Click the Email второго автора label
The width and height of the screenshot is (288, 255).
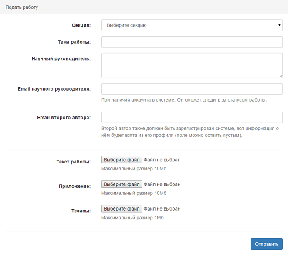coord(64,117)
